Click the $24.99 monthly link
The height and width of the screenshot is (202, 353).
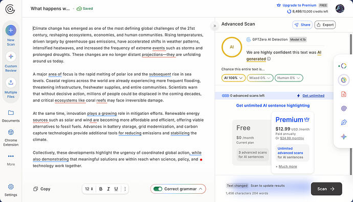click(292, 138)
